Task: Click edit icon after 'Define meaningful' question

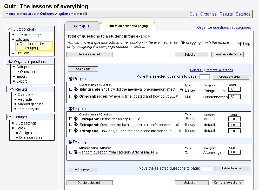Action: point(139,119)
